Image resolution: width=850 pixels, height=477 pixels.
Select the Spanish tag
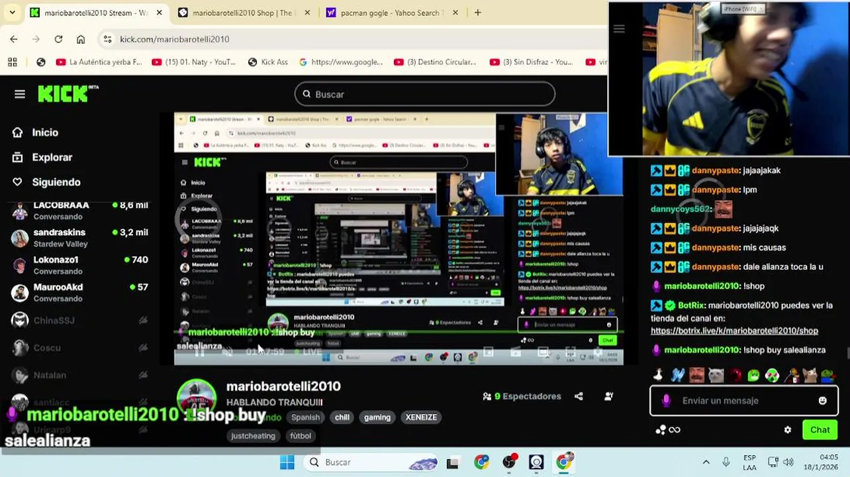[305, 417]
